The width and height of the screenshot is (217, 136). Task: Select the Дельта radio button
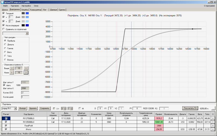5,45
